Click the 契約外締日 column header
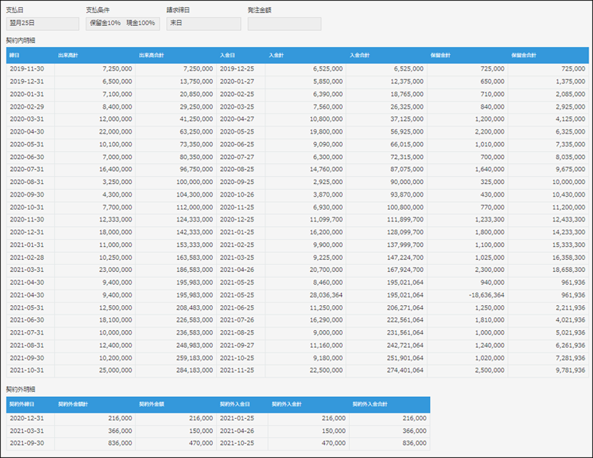Image resolution: width=593 pixels, height=458 pixels. 30,405
